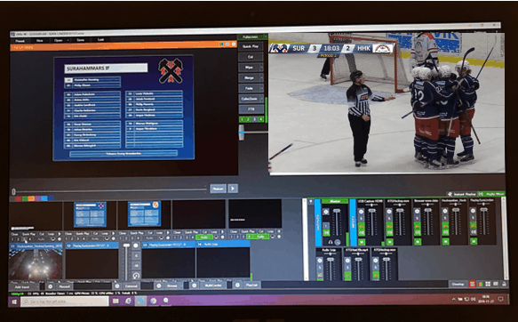Image resolution: width=518 pixels, height=322 pixels.
Task: Click the Master volume fader
Action: (337, 211)
